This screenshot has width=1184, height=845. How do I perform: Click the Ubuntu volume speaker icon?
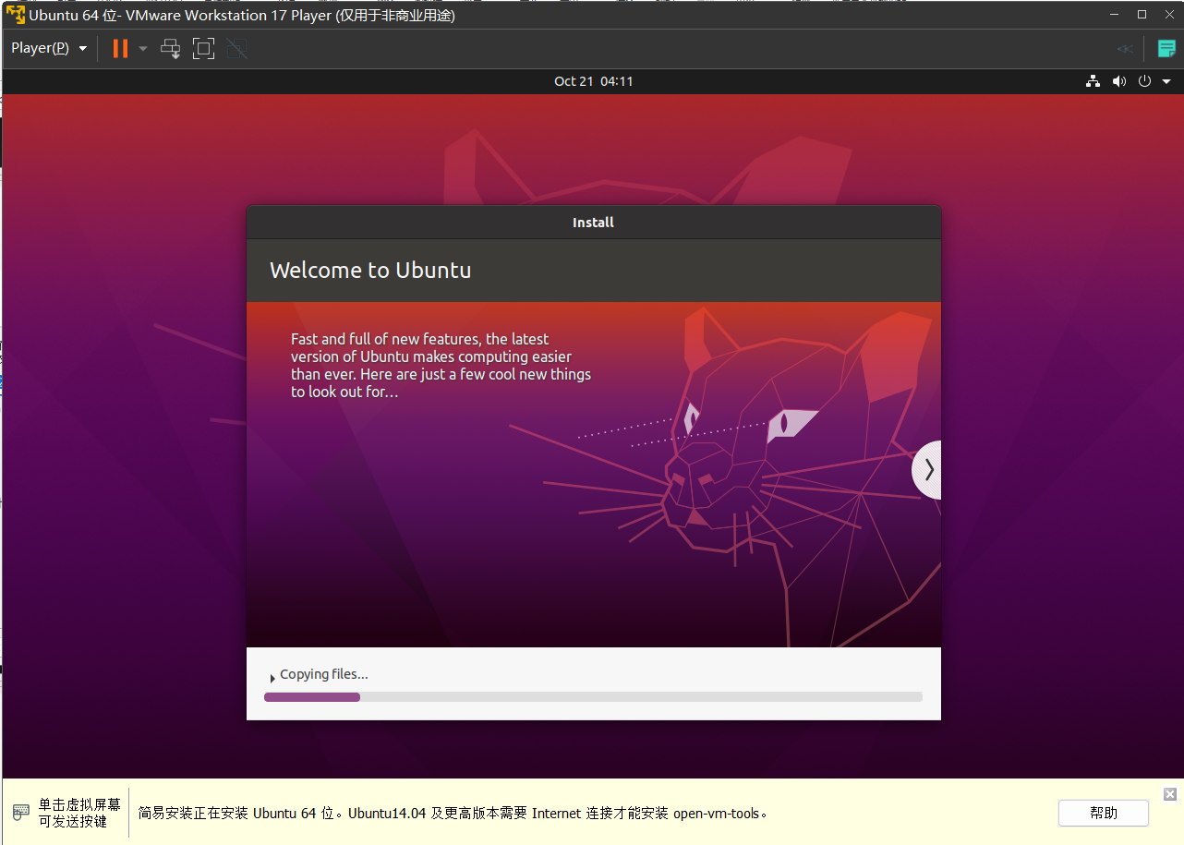(1118, 81)
